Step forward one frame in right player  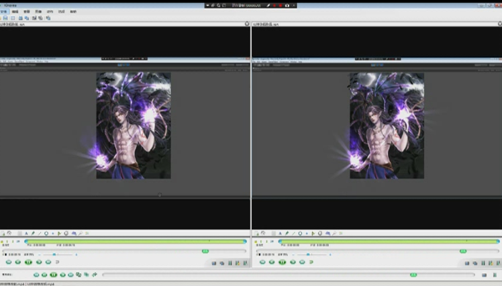293,262
